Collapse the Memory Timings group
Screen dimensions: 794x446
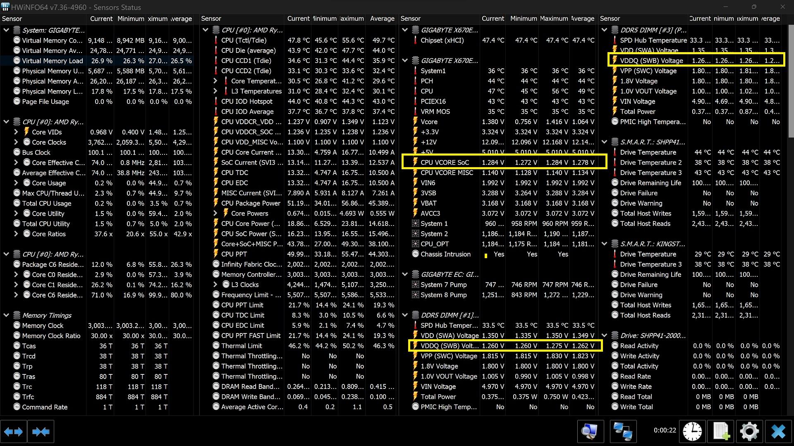[x=6, y=315]
